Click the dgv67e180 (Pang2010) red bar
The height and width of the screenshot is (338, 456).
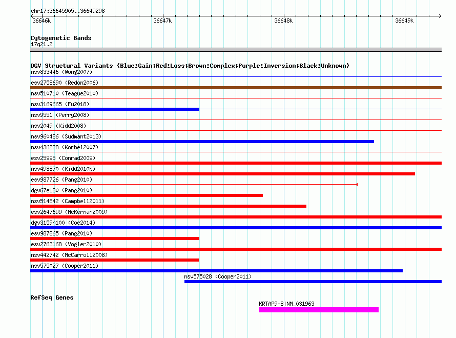click(x=147, y=195)
